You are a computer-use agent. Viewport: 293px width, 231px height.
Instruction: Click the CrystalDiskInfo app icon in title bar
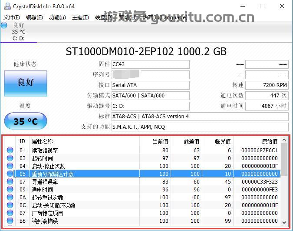[x=7, y=6]
